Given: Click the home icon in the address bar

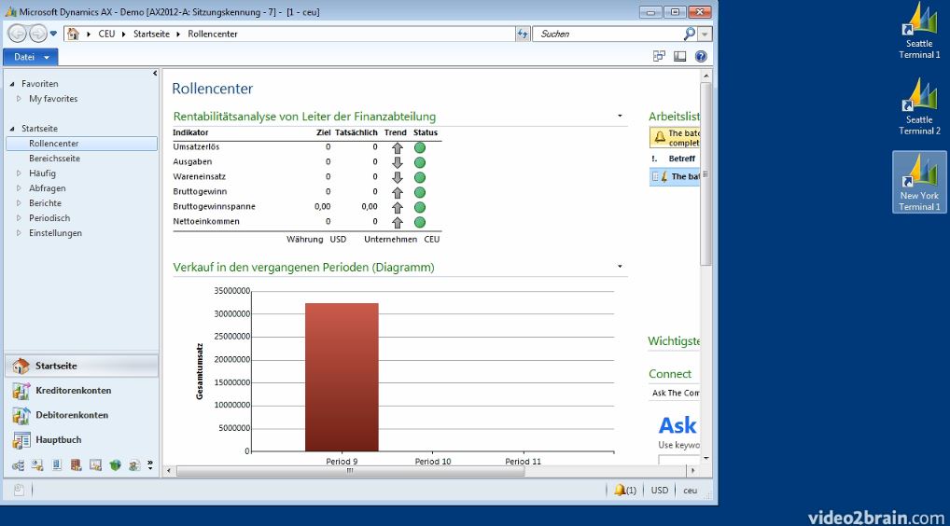Looking at the screenshot, I should tap(74, 34).
